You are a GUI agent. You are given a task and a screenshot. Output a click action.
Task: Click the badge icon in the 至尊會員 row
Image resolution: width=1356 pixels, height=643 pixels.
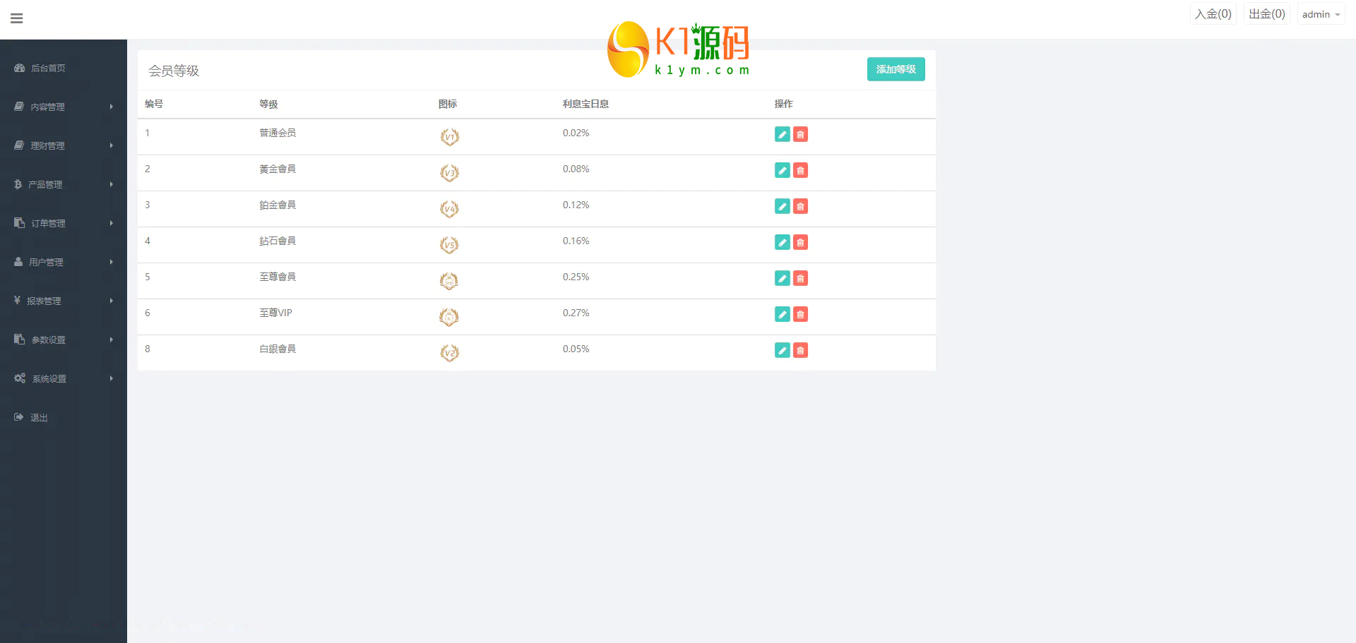[449, 281]
